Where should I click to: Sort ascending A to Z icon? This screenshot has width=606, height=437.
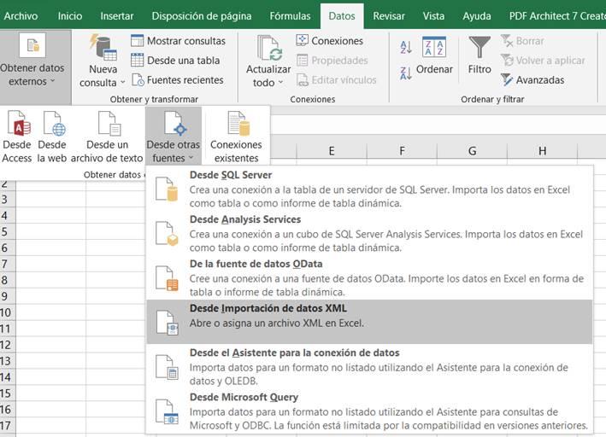[x=405, y=47]
